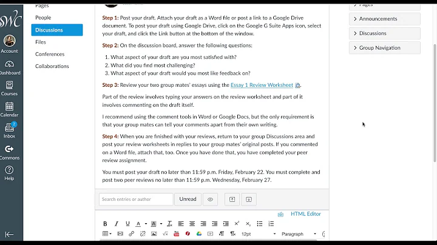Open the text color dropdown arrow

146,224
